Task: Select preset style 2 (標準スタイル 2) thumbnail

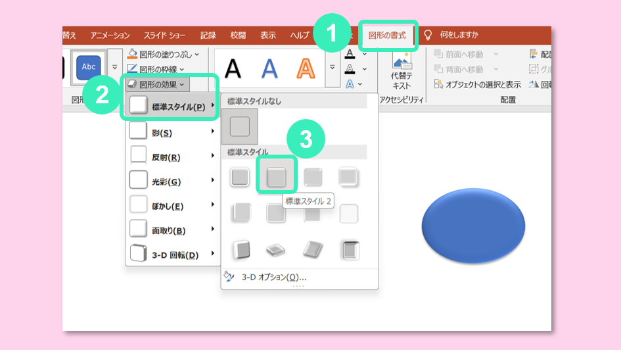Action: click(x=276, y=176)
